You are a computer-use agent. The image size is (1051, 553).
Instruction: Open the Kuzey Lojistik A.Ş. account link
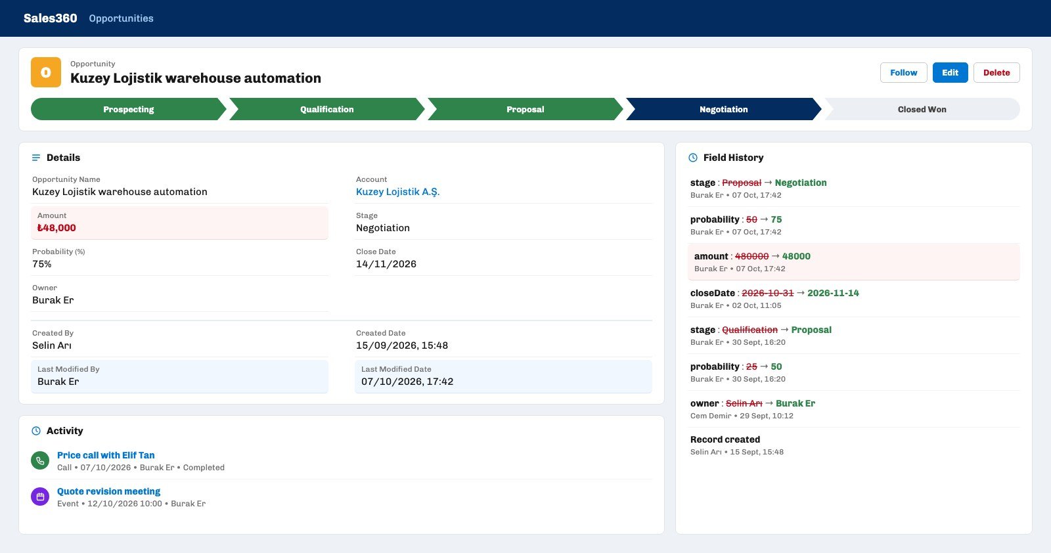click(x=397, y=192)
